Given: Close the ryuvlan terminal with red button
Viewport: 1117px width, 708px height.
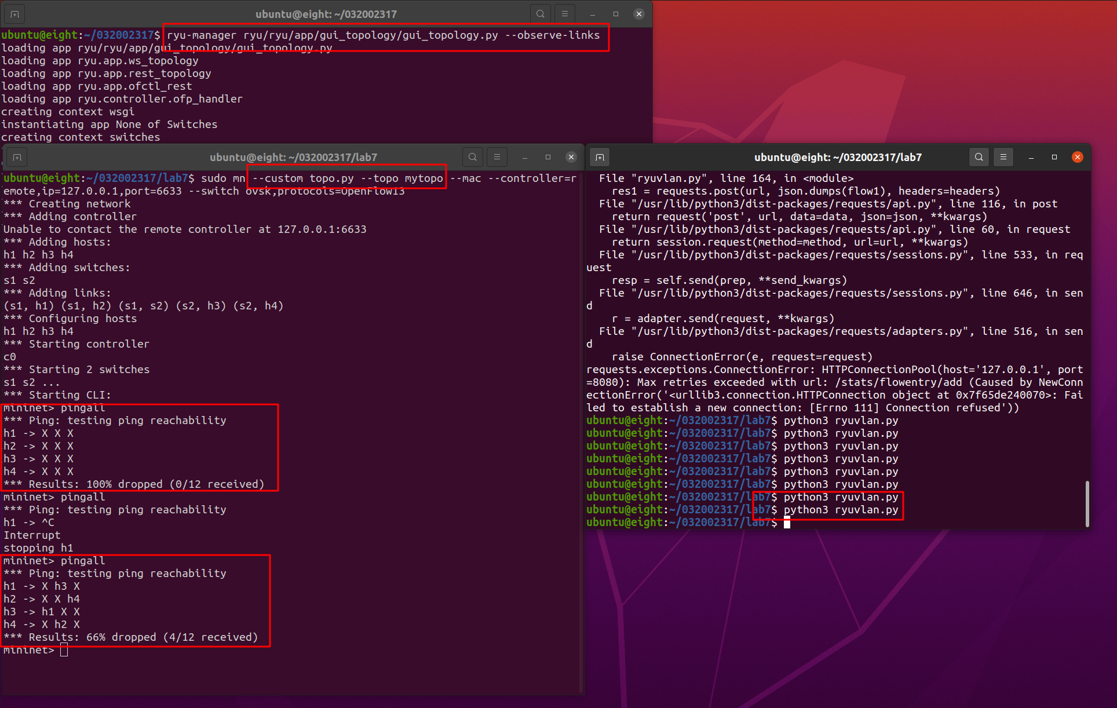Looking at the screenshot, I should pos(1078,157).
